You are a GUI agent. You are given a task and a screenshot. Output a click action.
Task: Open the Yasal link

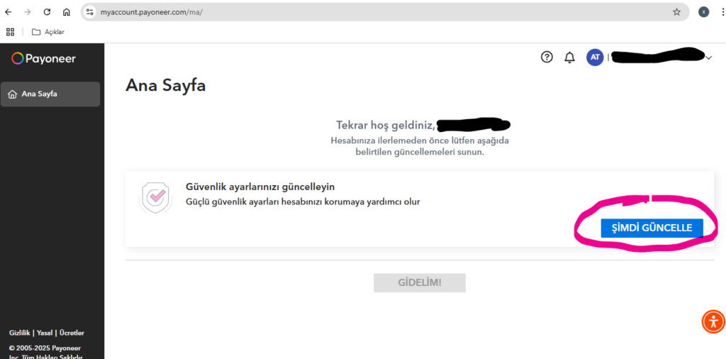coord(45,333)
